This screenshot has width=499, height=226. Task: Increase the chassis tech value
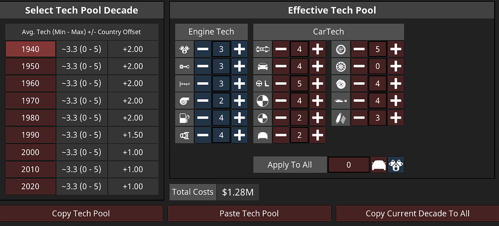tap(318, 49)
